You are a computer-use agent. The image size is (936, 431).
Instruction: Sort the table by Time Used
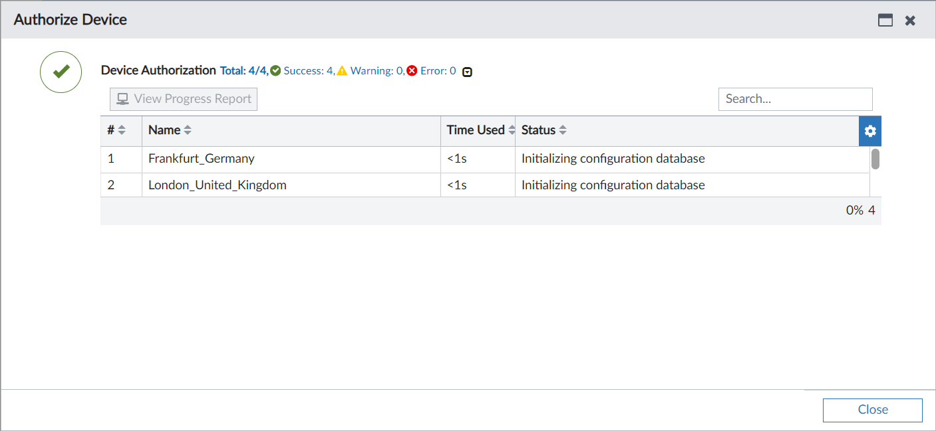[512, 129]
